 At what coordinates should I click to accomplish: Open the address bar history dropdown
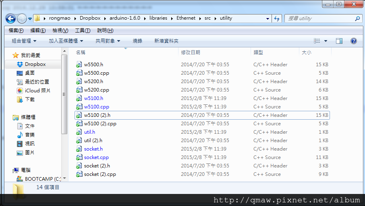click(268, 18)
